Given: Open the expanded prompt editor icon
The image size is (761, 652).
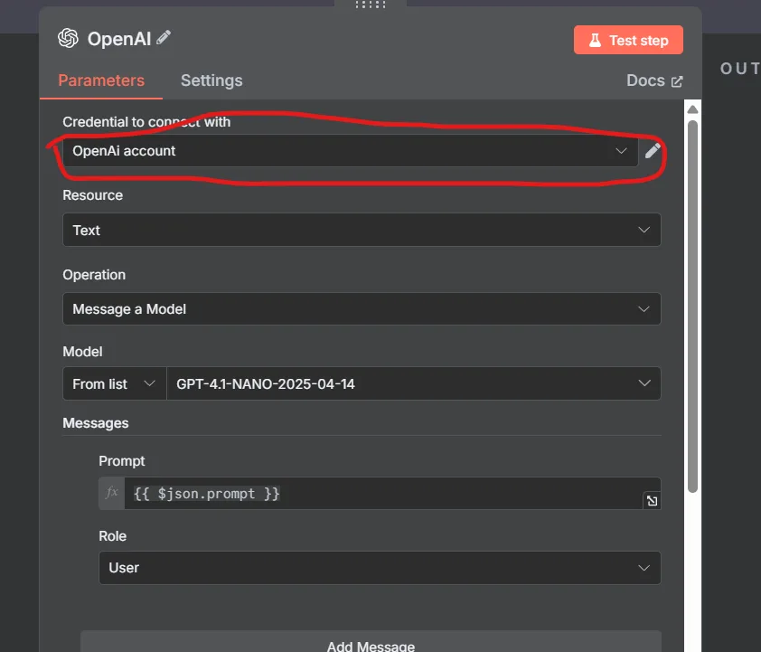Looking at the screenshot, I should 651,500.
